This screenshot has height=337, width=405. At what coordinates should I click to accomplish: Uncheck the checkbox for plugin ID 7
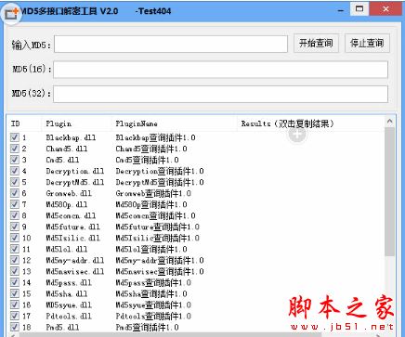point(15,204)
